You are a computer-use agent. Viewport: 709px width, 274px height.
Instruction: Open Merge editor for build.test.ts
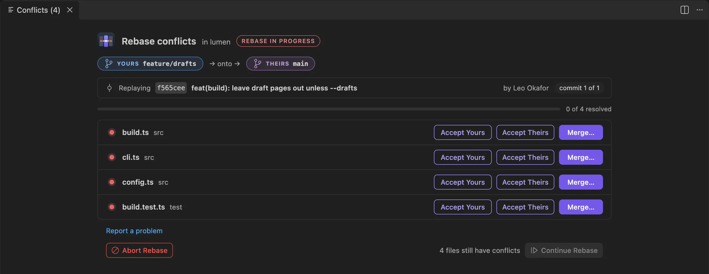pos(581,207)
